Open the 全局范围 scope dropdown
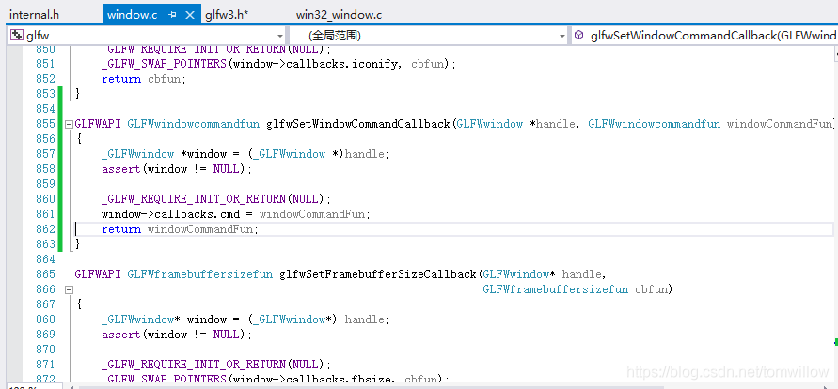 429,36
